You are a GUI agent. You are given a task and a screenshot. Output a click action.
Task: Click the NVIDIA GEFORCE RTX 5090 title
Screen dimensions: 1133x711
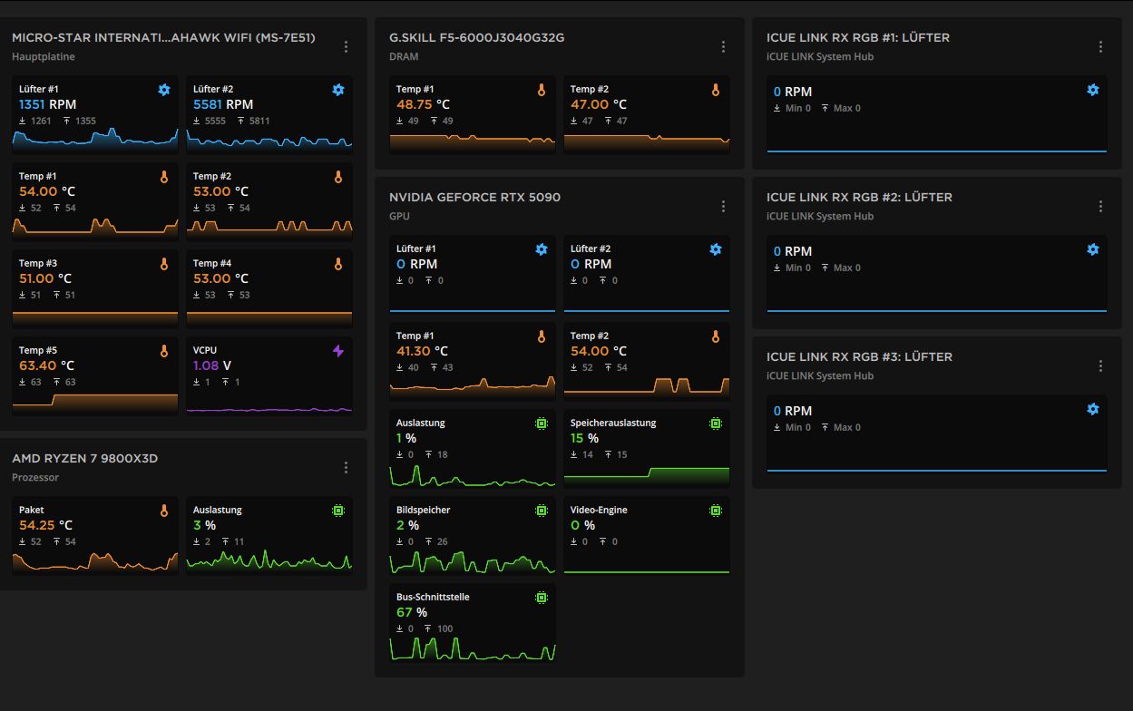[474, 197]
